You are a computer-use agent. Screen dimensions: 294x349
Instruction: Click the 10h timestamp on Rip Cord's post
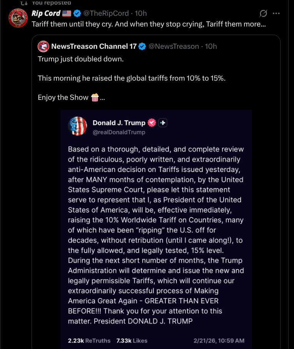point(141,13)
